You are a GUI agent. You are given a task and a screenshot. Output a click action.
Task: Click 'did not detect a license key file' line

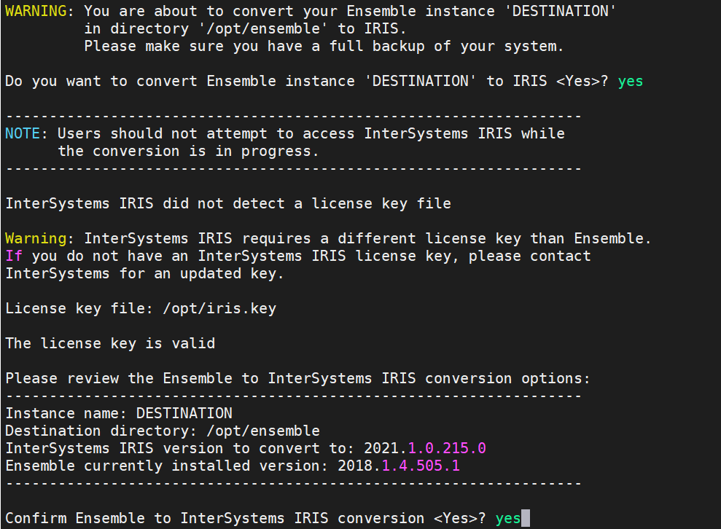[228, 203]
